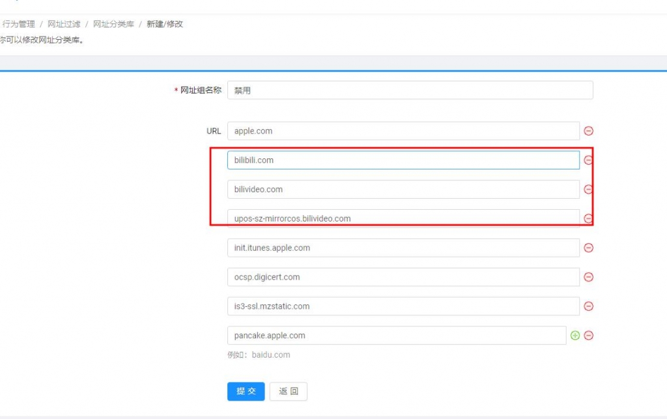Viewport: 667px width, 419px height.
Task: Remove the init.itunes.apple.com row
Action: click(588, 248)
